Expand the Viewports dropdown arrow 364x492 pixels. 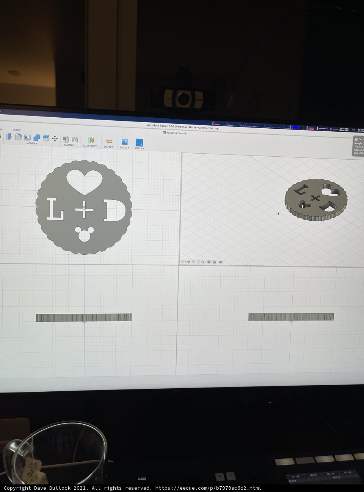[223, 262]
